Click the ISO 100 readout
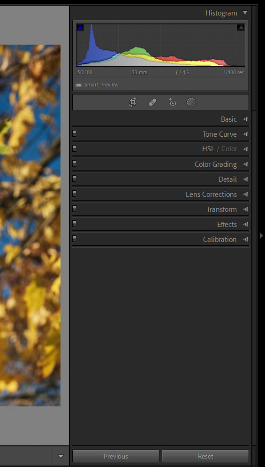The width and height of the screenshot is (265, 467). coord(84,72)
